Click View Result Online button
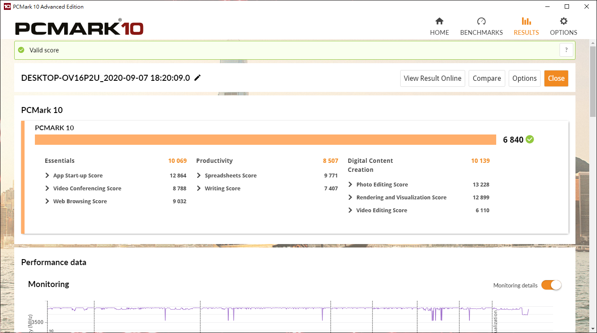The image size is (597, 333). point(432,78)
